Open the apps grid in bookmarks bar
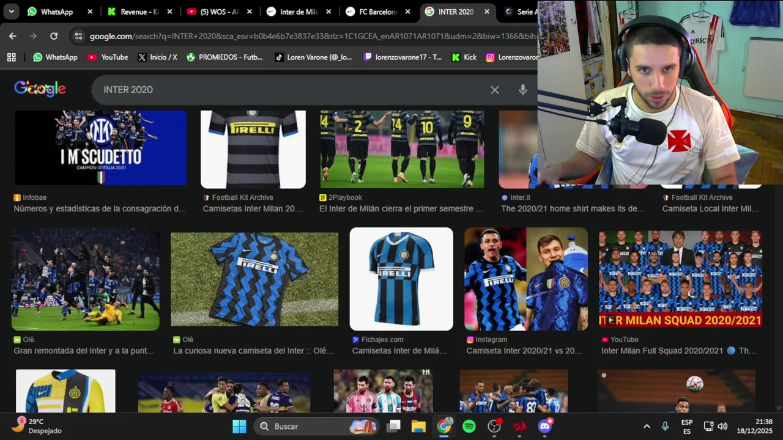This screenshot has height=440, width=783. (x=11, y=57)
